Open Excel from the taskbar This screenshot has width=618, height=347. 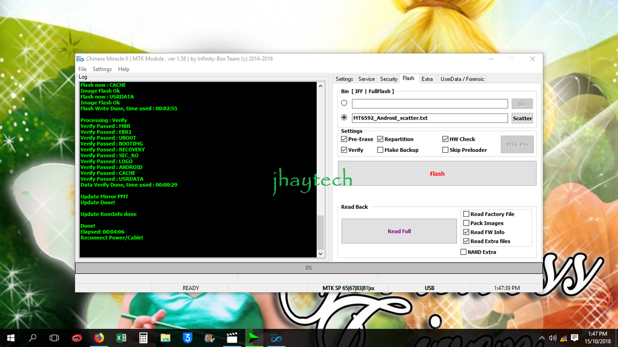pos(121,338)
